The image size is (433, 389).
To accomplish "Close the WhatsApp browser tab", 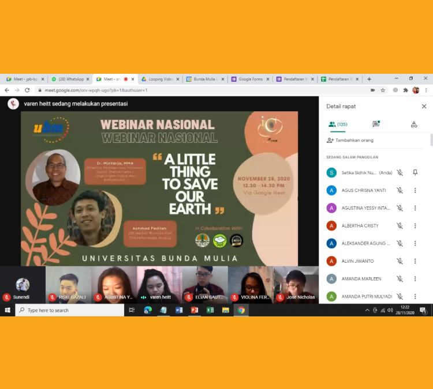I will click(x=88, y=79).
